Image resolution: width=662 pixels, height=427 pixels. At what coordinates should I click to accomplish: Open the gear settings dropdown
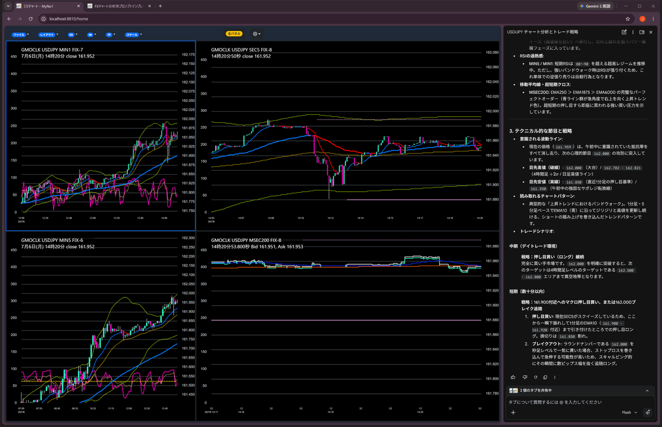coord(257,34)
